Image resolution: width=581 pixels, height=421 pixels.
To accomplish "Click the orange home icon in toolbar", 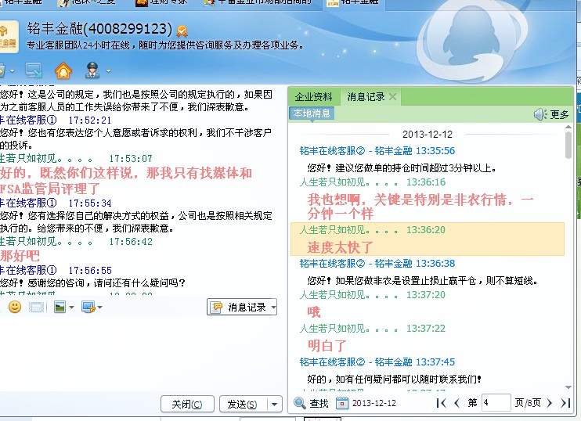I will tap(63, 70).
